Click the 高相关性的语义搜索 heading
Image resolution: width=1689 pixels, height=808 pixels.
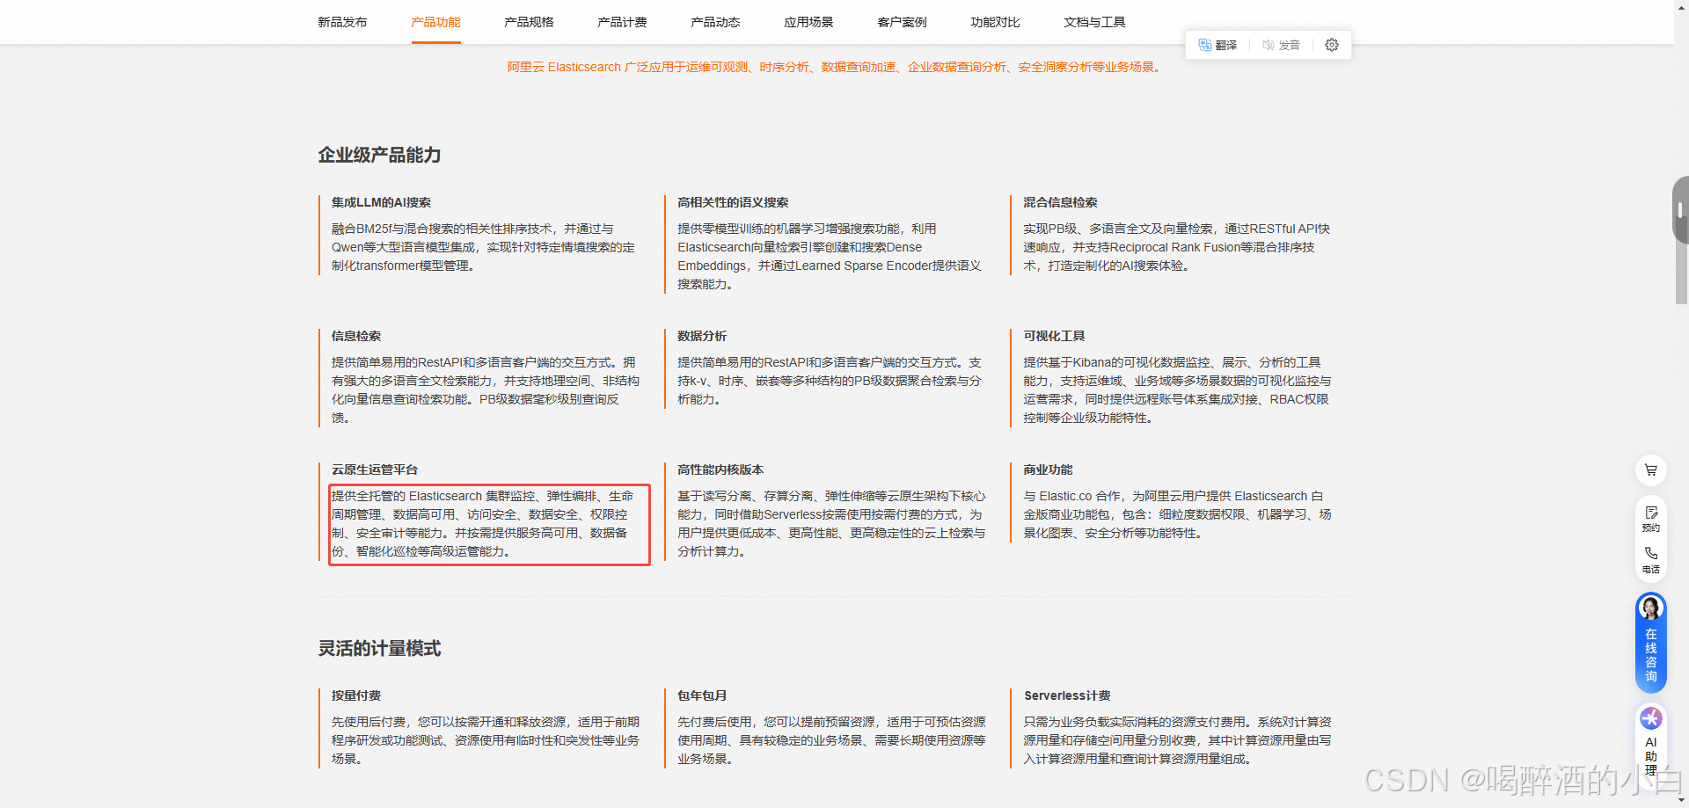733,202
